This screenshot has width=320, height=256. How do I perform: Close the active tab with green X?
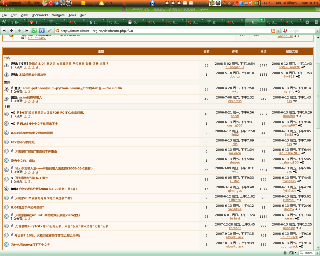pyautogui.click(x=261, y=20)
